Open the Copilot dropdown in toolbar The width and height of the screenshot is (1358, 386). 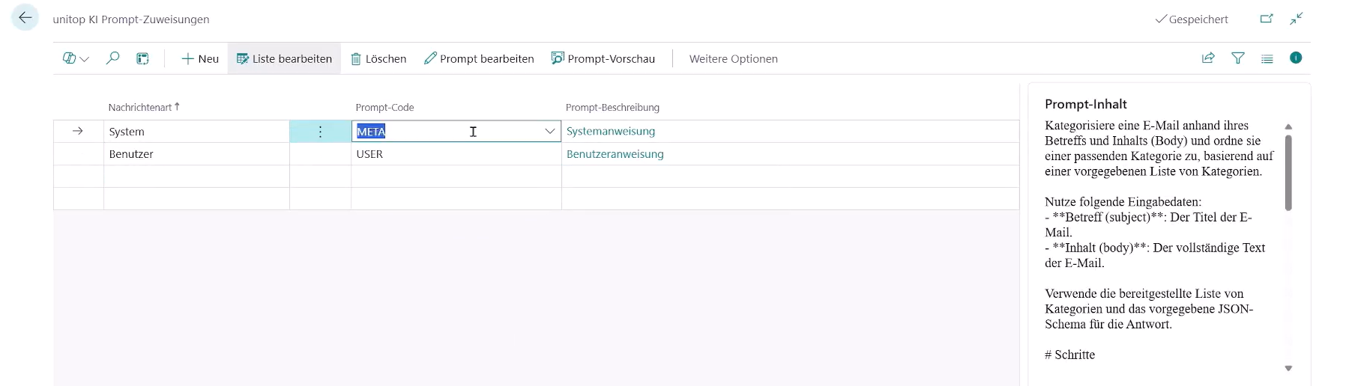[x=76, y=58]
